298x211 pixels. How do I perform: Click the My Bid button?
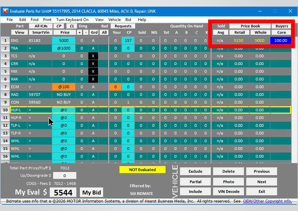point(91,193)
